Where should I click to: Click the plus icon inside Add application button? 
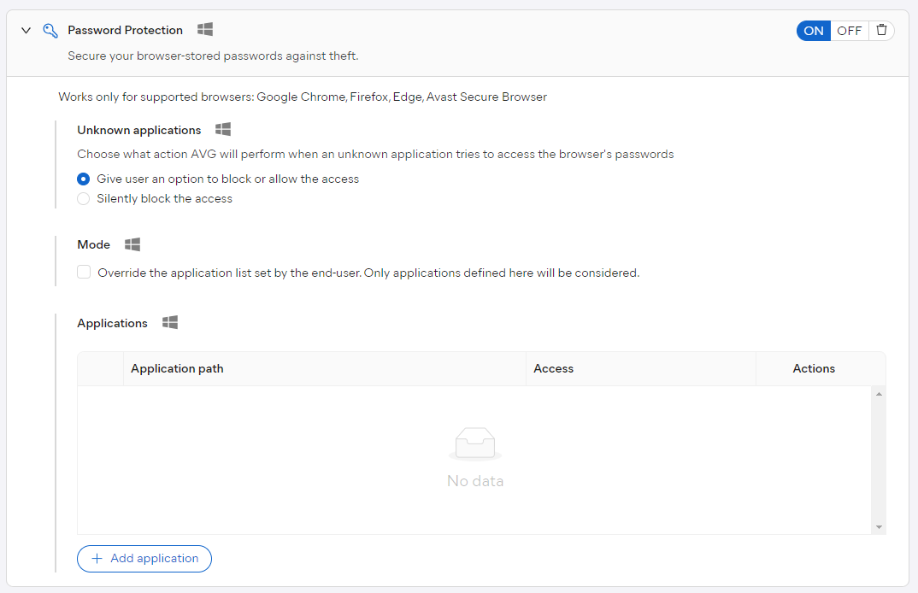(x=97, y=558)
